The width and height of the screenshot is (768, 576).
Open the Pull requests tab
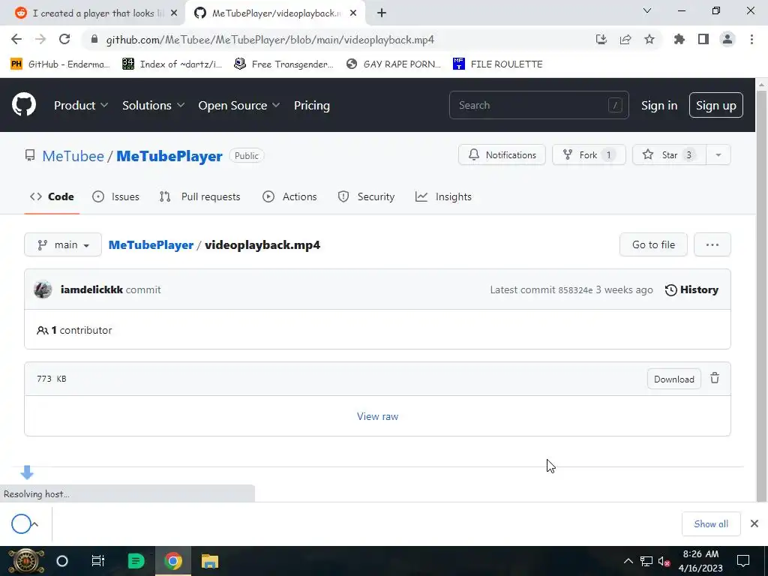pos(199,196)
